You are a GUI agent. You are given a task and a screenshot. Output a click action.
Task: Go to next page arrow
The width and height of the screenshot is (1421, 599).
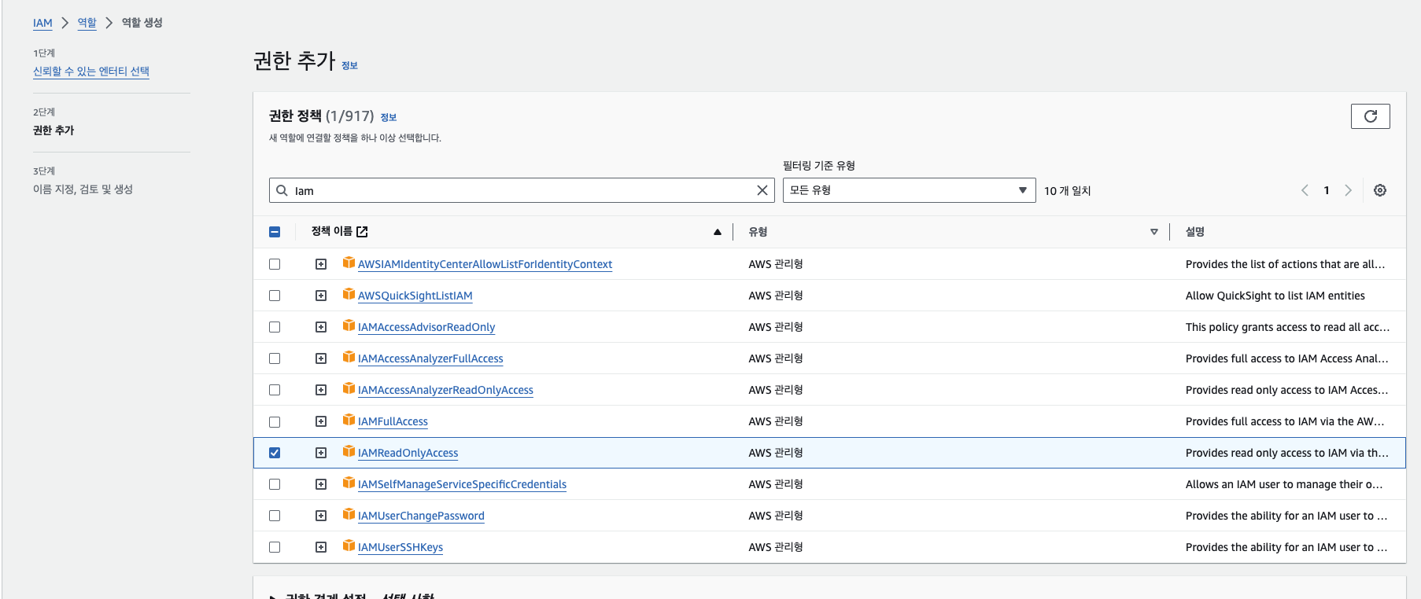[x=1348, y=190]
